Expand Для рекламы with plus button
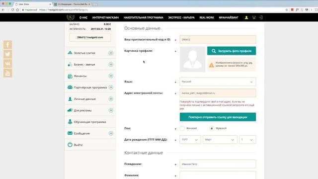Viewport: 318px width, 179px height. pos(111,110)
